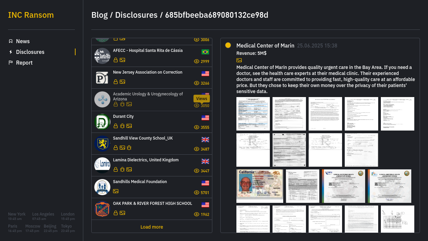
Task: Click image icon in AFECC Hospital row
Action: pos(122,60)
